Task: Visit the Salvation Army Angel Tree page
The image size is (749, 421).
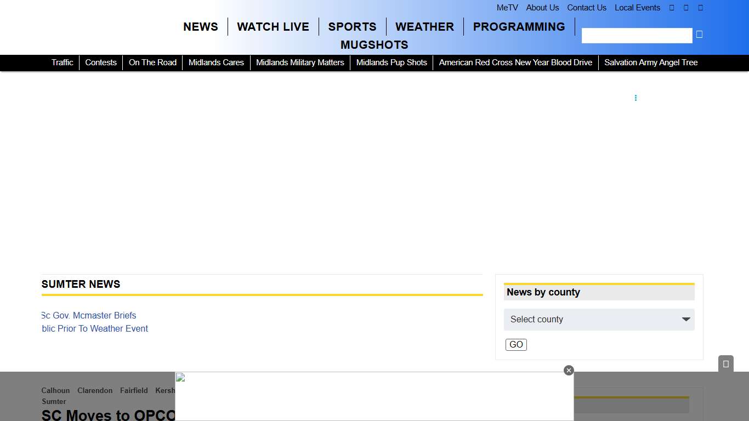Action: click(651, 62)
